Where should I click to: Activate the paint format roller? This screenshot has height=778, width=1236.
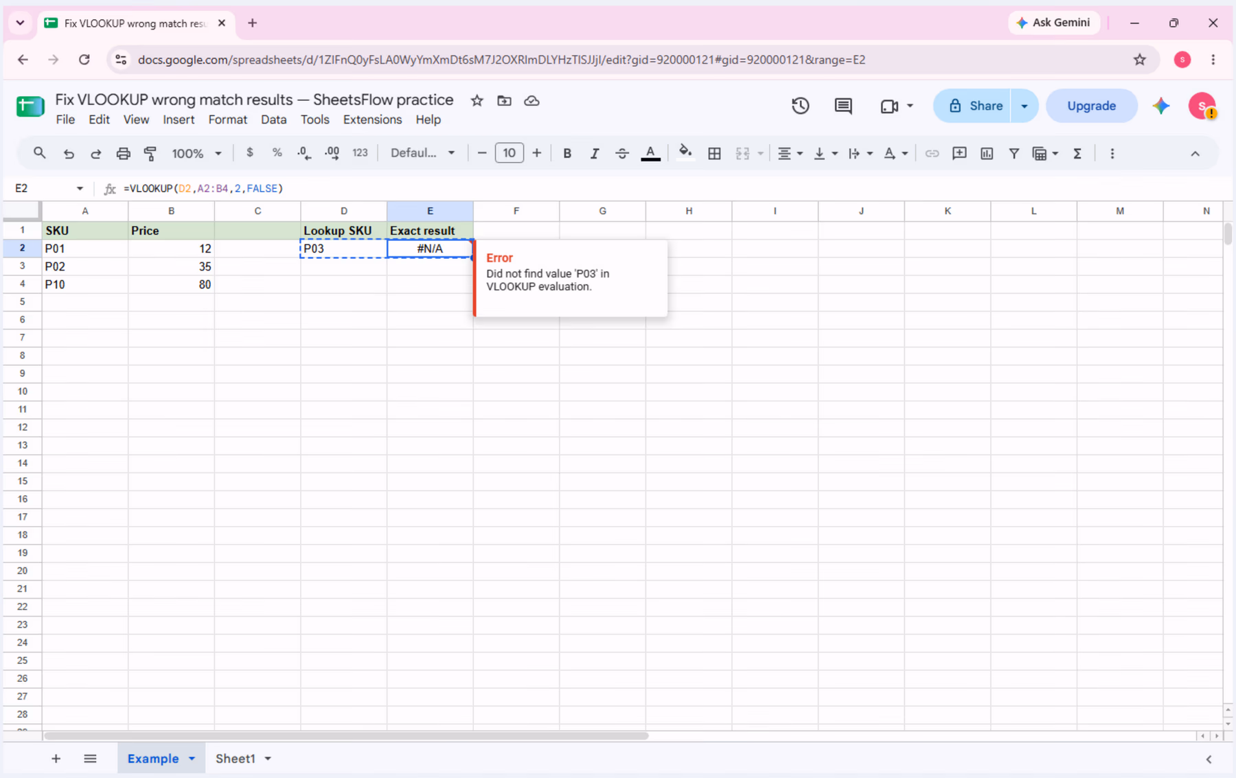click(x=150, y=153)
